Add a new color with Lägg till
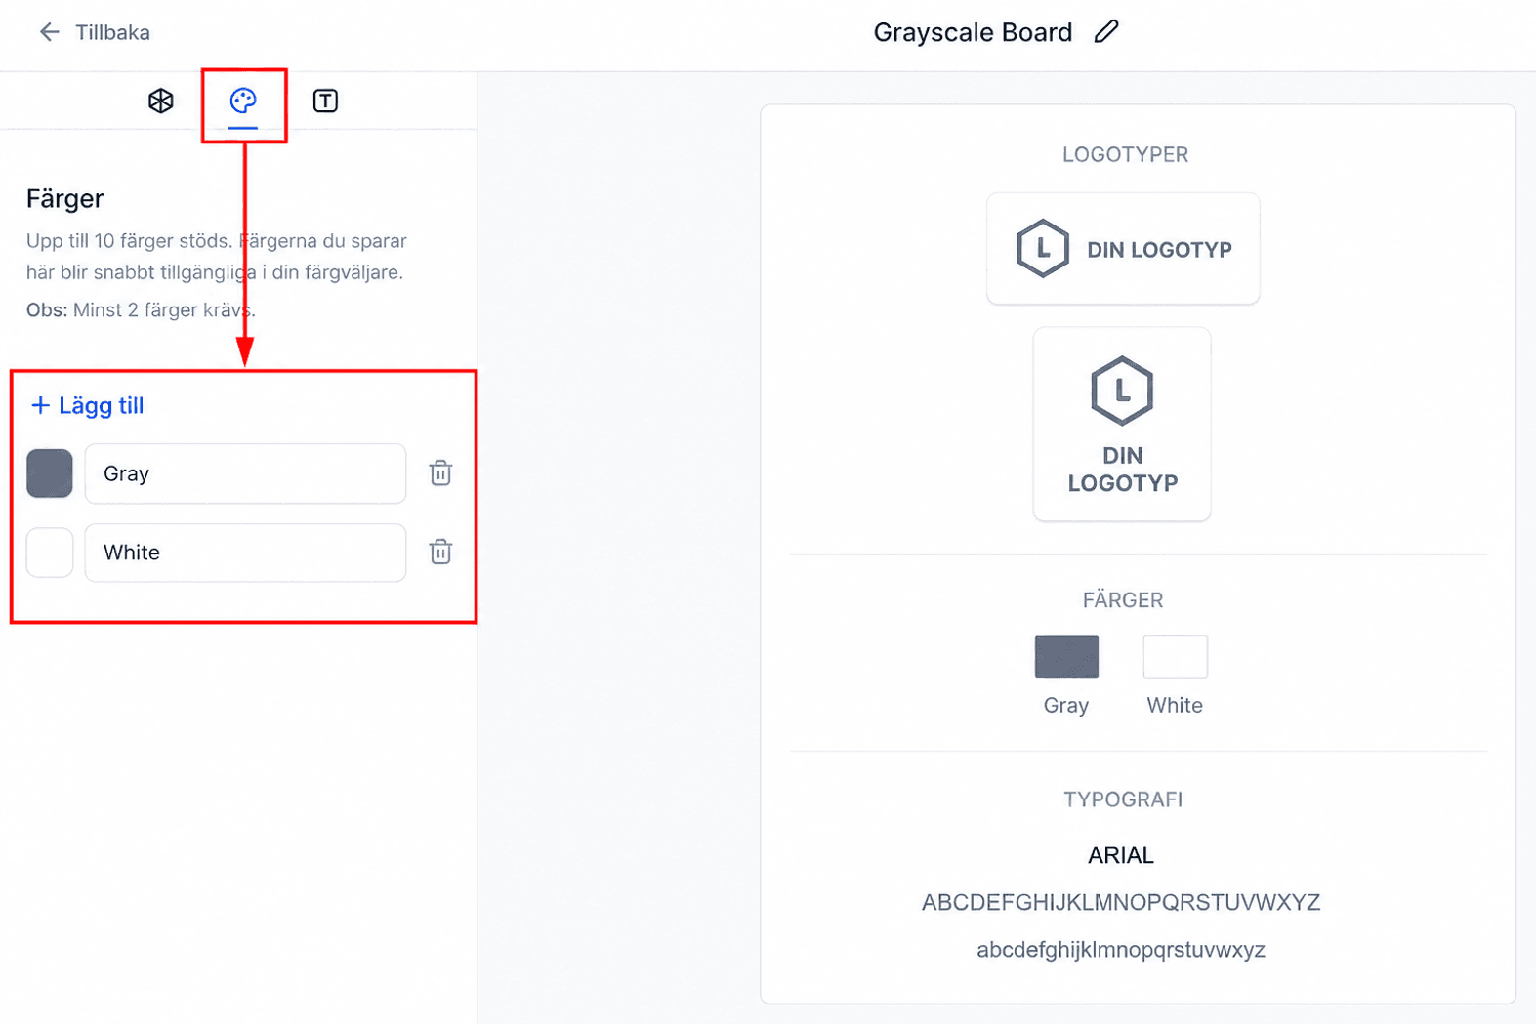Viewport: 1536px width, 1024px height. 88,405
